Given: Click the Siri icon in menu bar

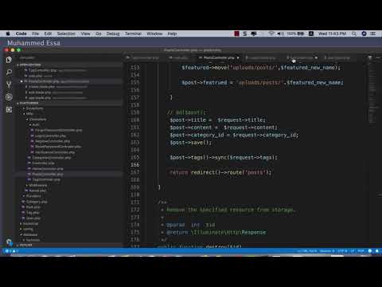Looking at the screenshot, I should 364,33.
